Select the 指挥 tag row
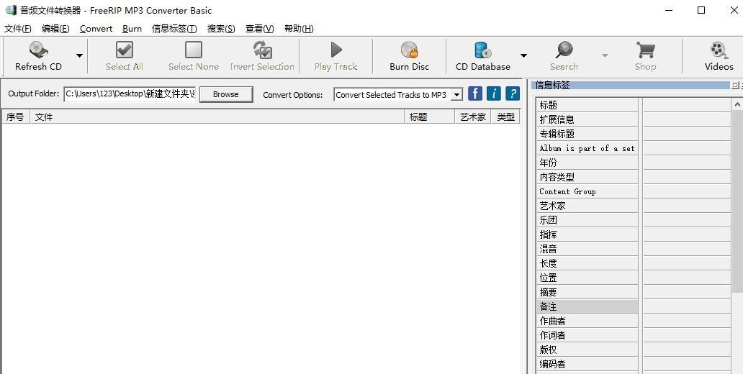The height and width of the screenshot is (374, 743). (x=587, y=234)
